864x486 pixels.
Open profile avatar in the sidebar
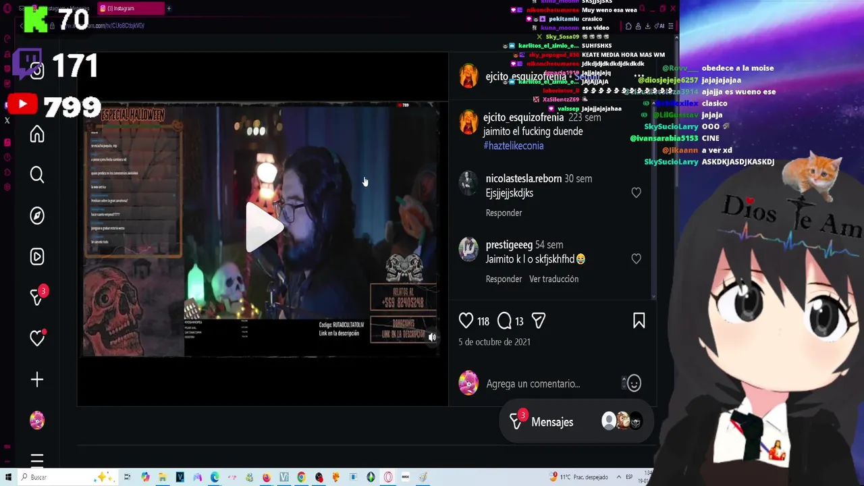(37, 421)
